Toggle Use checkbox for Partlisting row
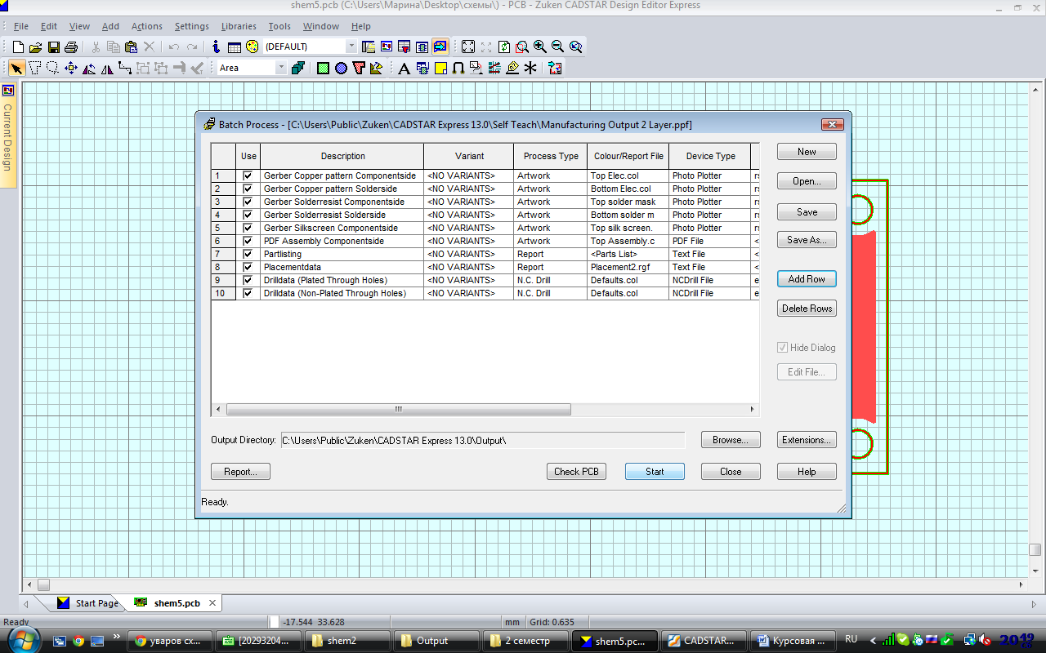1046x653 pixels. pos(248,254)
